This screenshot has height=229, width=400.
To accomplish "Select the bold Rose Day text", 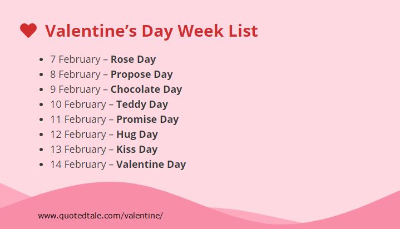I will click(x=133, y=59).
